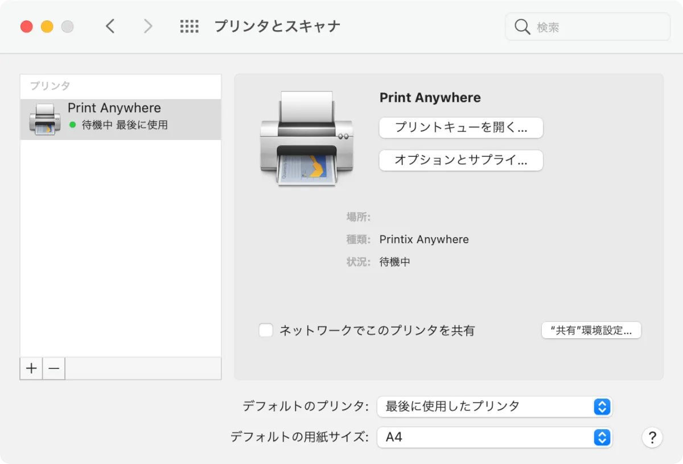This screenshot has height=464, width=683.
Task: Close the プリンタとスキャナ window
Action: [x=27, y=27]
